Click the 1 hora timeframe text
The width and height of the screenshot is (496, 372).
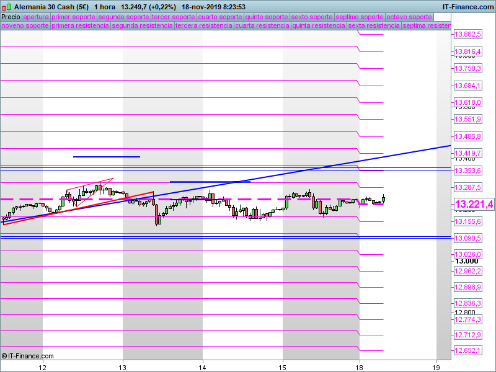(105, 7)
